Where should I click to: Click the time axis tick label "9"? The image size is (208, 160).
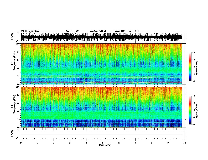click(x=168, y=143)
